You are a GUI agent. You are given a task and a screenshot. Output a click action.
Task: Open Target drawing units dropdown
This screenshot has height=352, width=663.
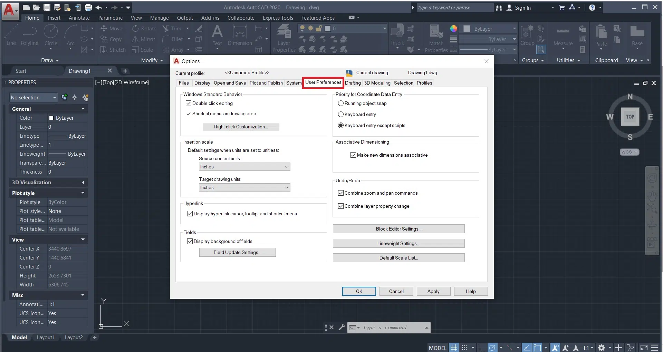244,187
